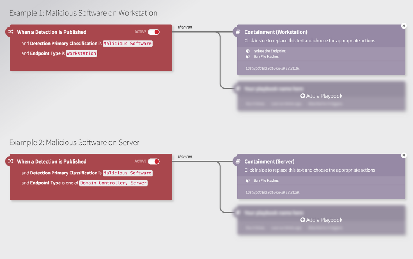Toggle off the Active switch for Example 1
Screen dimensions: 413x259
[x=154, y=32]
